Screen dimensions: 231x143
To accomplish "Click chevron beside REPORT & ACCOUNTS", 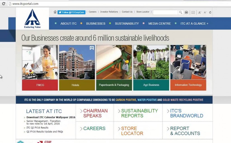I will coord(168,129).
